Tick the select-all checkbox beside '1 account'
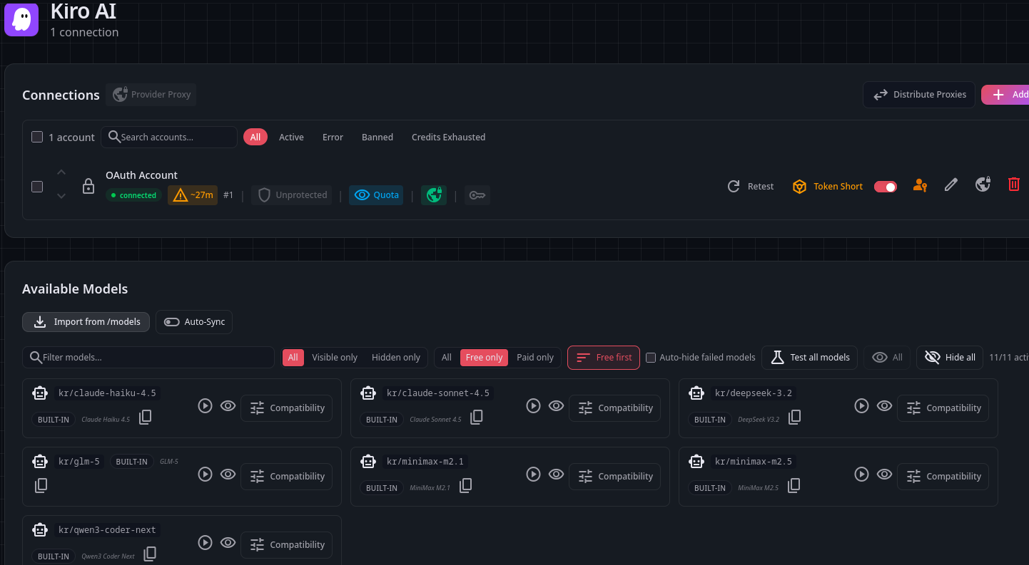Image resolution: width=1029 pixels, height=565 pixels. coord(37,137)
